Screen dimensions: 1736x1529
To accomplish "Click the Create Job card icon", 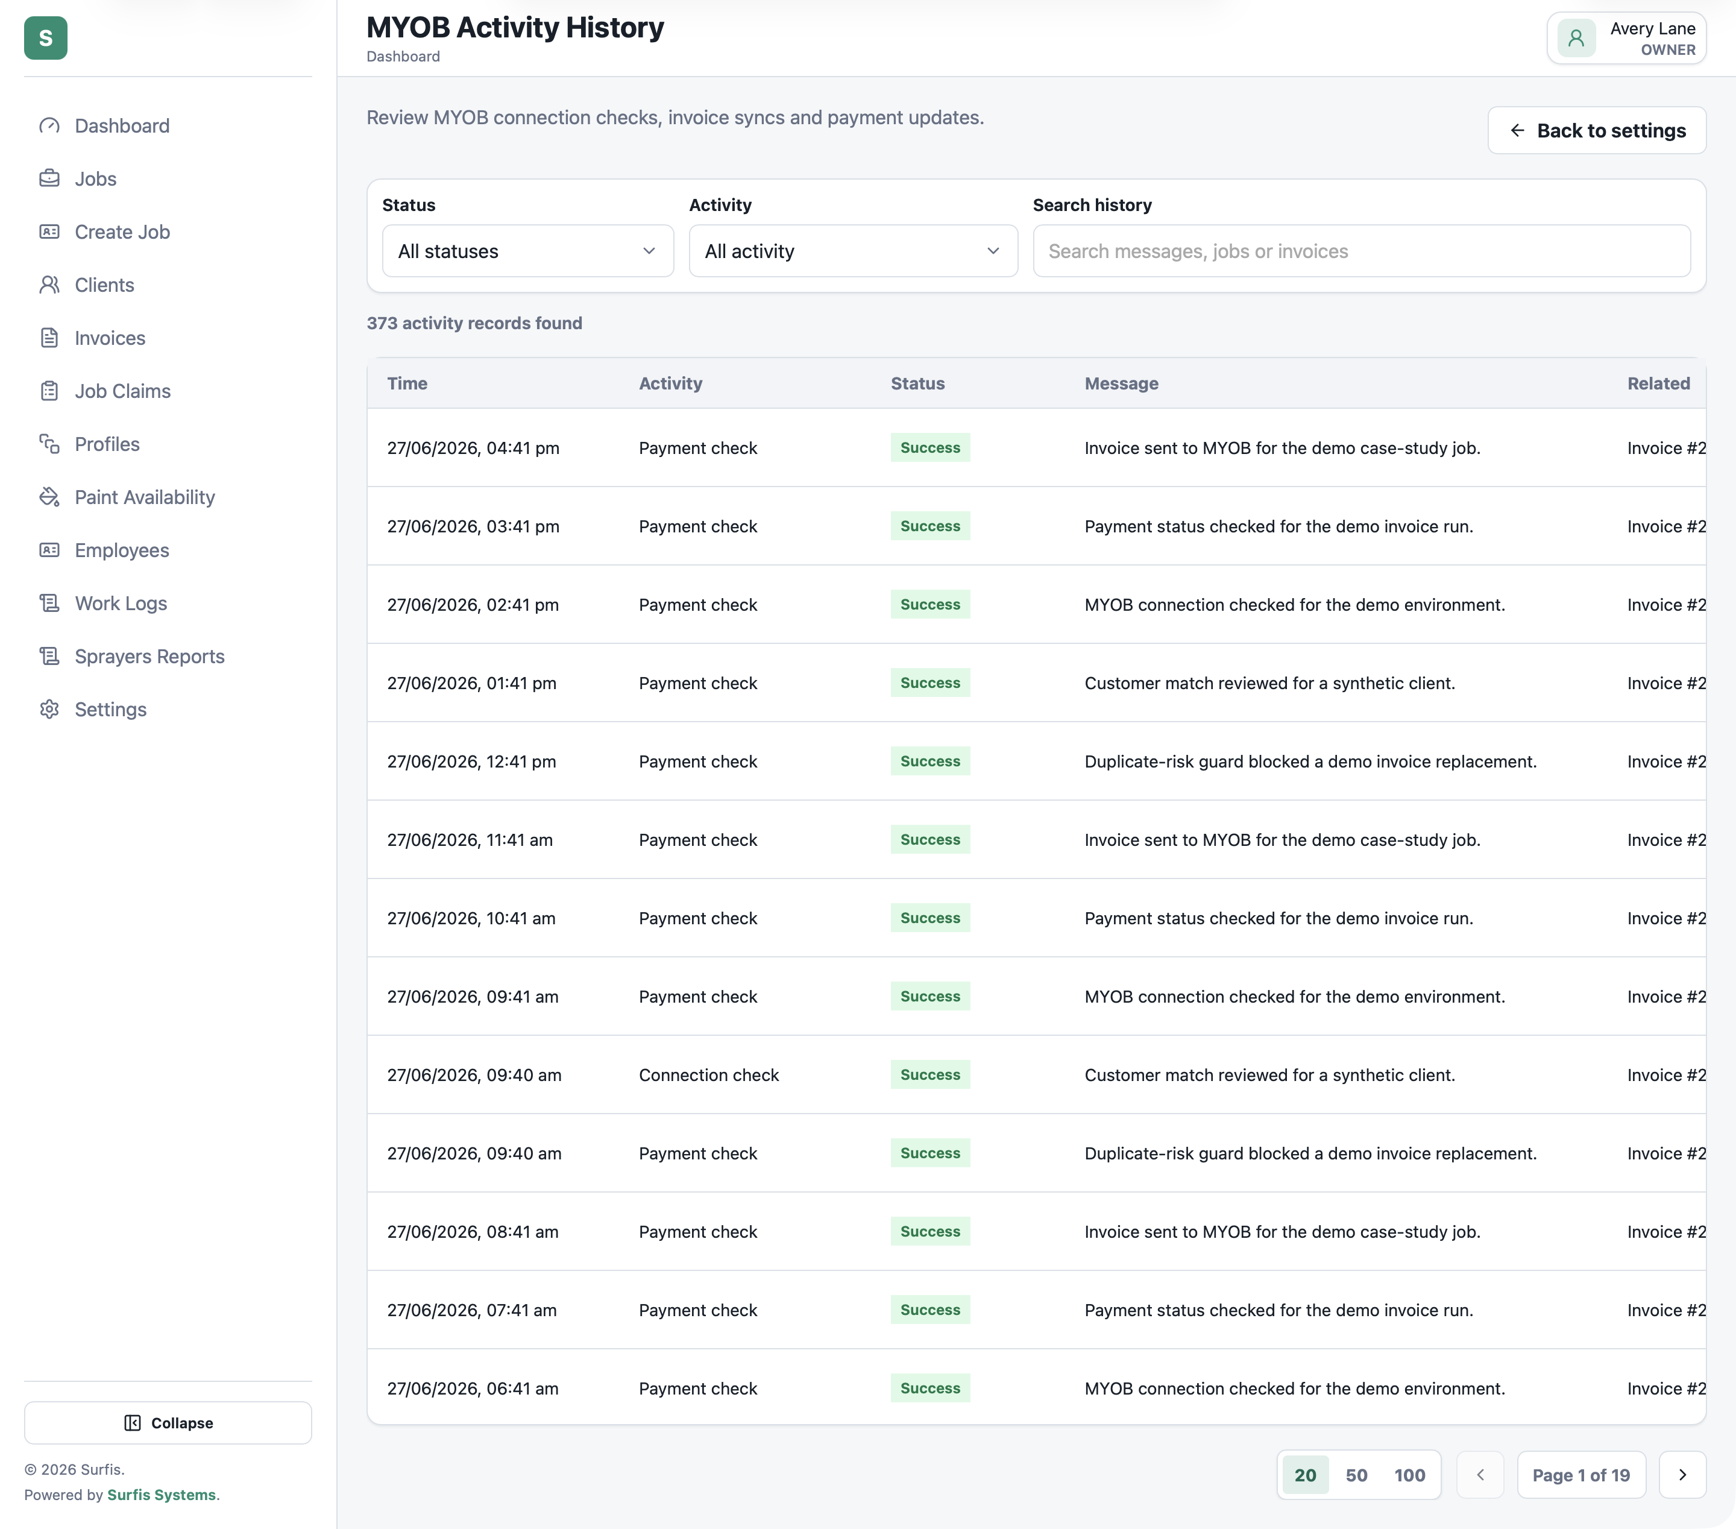I will point(49,232).
